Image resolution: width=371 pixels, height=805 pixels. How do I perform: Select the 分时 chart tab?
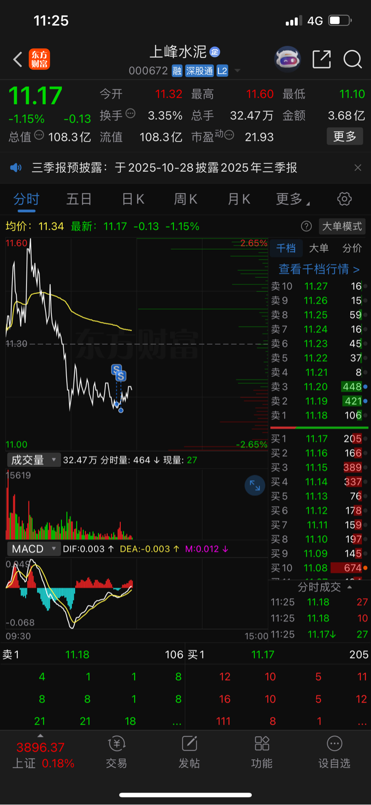(x=26, y=199)
